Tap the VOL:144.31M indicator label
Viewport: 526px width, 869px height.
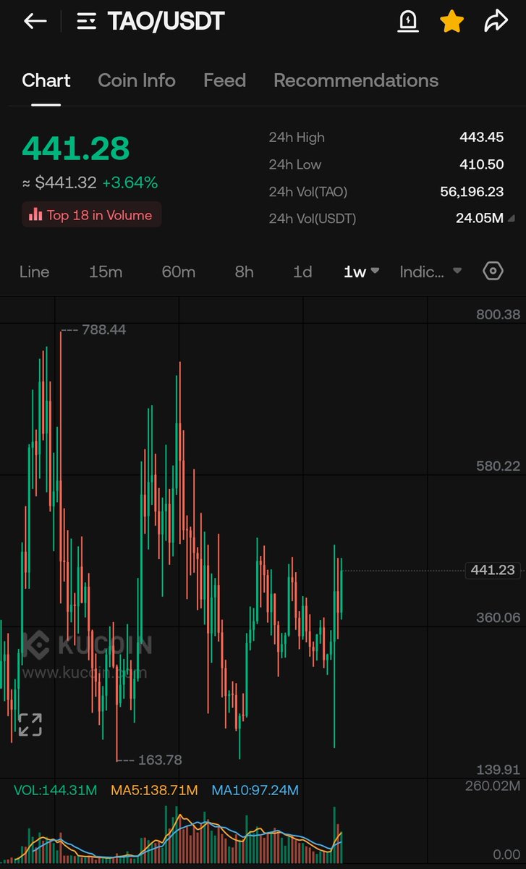click(56, 790)
